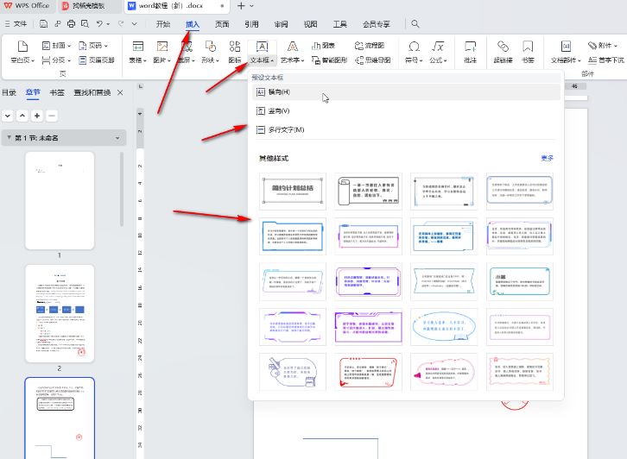This screenshot has width=627, height=459.
Task: Open the 文件 File menu
Action: (x=16, y=24)
